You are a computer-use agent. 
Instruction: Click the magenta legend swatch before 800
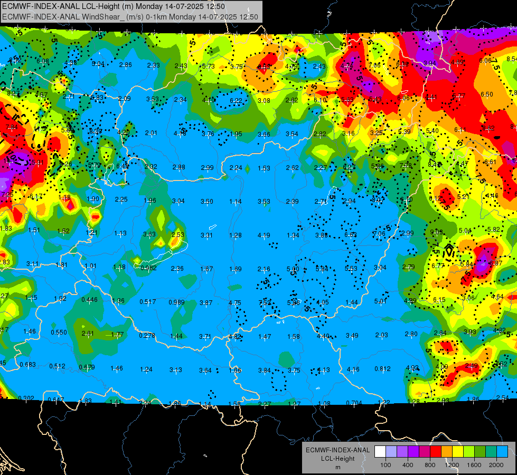425,452
